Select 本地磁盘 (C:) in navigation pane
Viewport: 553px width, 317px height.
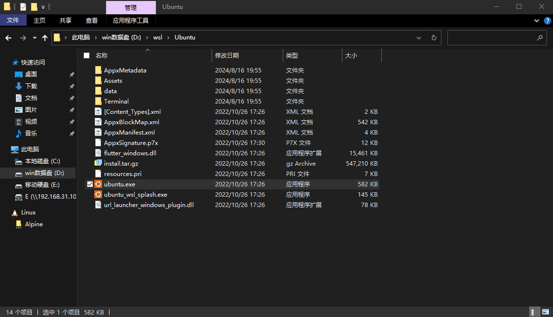pyautogui.click(x=42, y=161)
